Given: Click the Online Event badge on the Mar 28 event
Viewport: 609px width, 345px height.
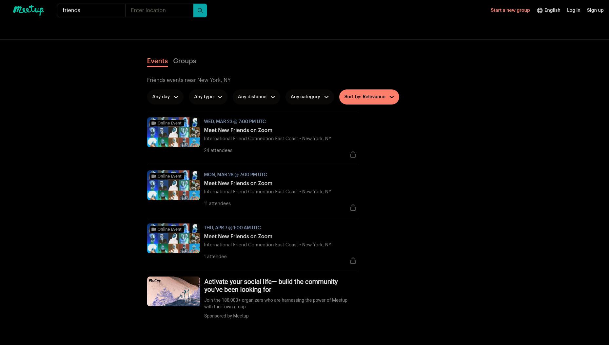Looking at the screenshot, I should click(x=167, y=176).
